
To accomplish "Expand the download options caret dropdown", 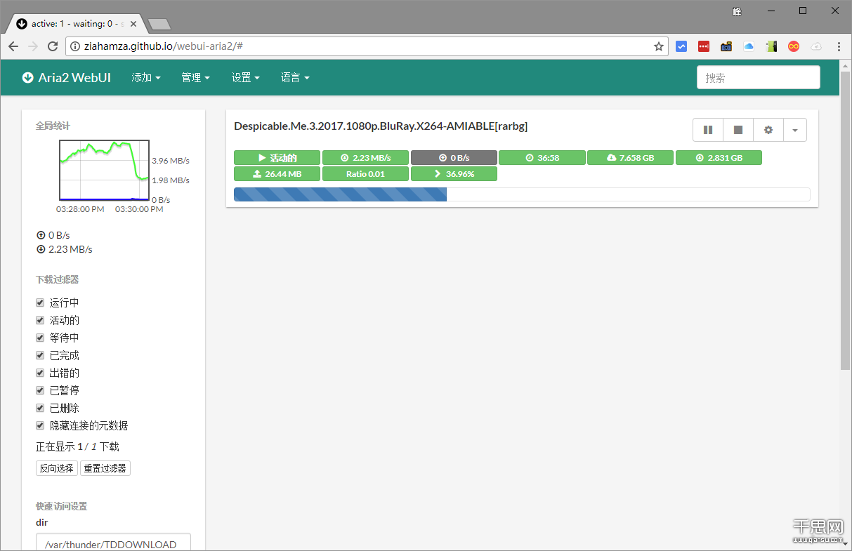I will (x=794, y=130).
